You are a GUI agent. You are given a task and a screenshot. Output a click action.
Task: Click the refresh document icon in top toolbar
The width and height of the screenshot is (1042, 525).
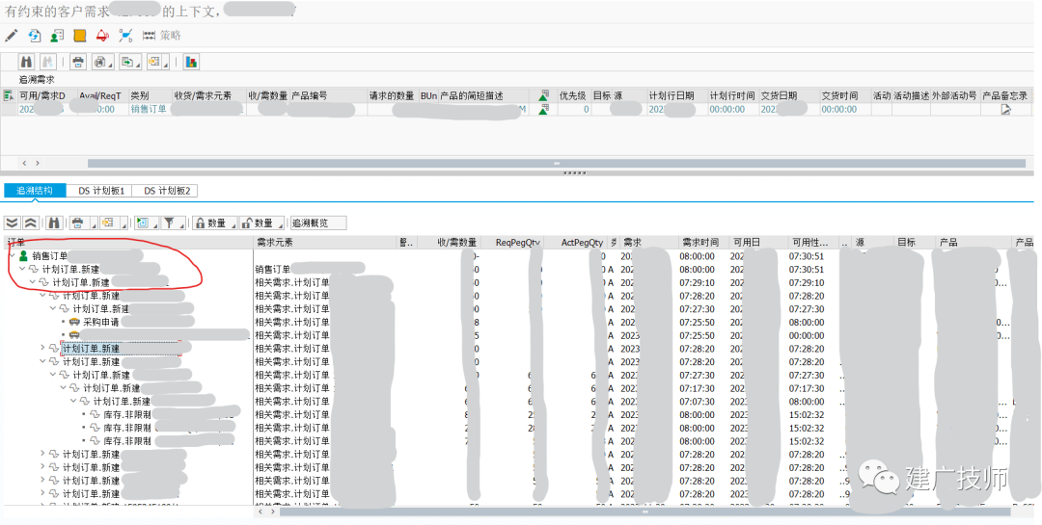[x=34, y=36]
